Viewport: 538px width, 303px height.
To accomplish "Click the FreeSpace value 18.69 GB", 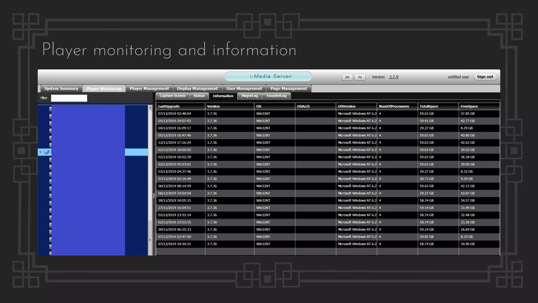I will [x=467, y=229].
